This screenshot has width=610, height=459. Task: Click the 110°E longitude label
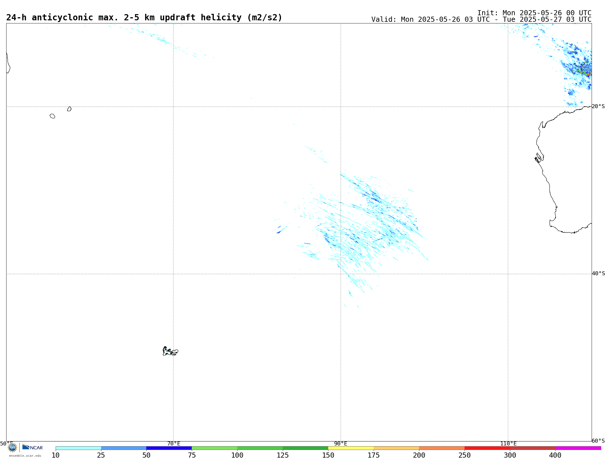(x=508, y=444)
